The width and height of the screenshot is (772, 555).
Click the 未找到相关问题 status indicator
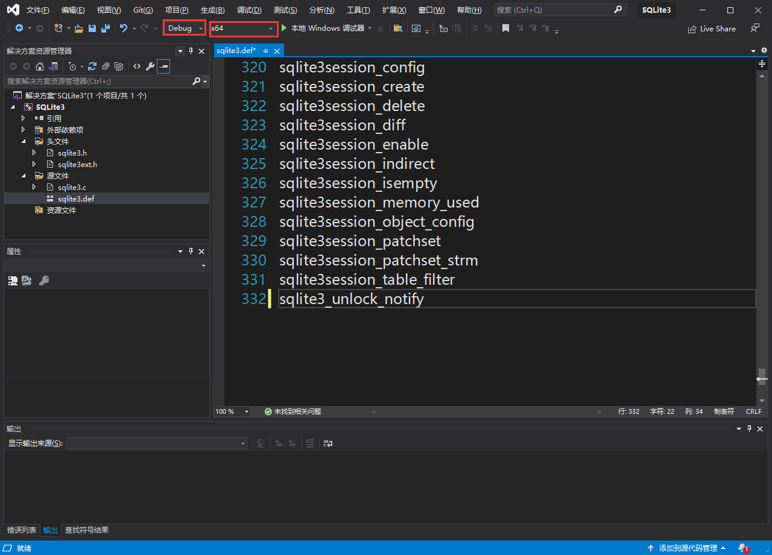pos(293,411)
